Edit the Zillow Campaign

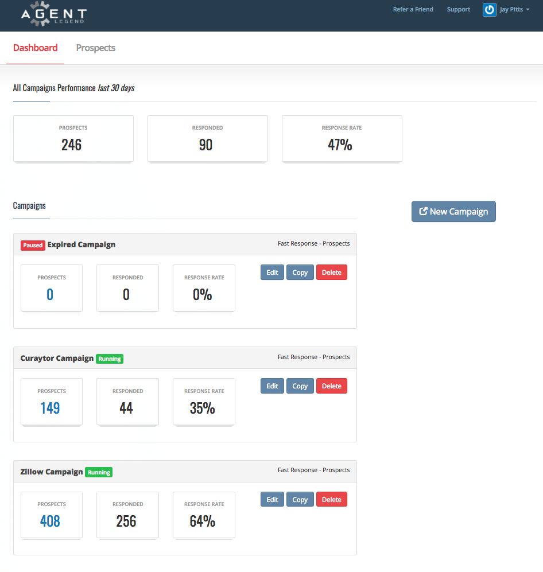[272, 500]
